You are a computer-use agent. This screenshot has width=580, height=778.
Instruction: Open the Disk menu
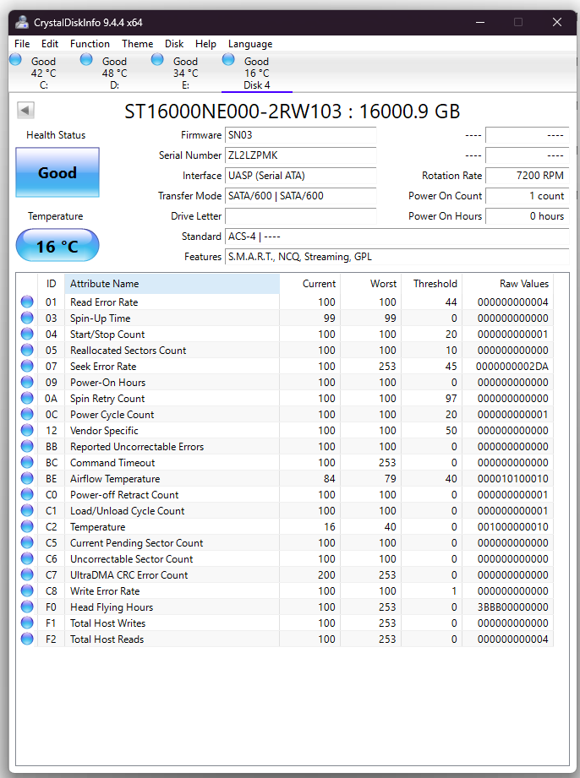tap(174, 44)
